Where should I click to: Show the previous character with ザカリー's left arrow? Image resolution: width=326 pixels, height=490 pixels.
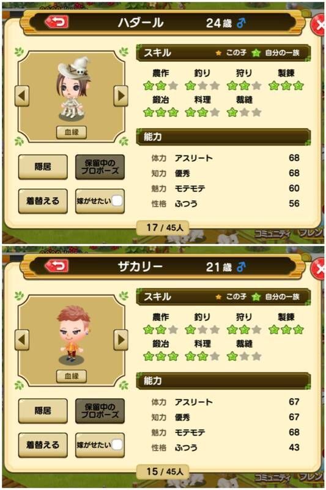pos(22,340)
